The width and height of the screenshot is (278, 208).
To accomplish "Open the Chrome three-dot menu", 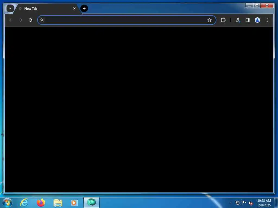I will pos(267,20).
